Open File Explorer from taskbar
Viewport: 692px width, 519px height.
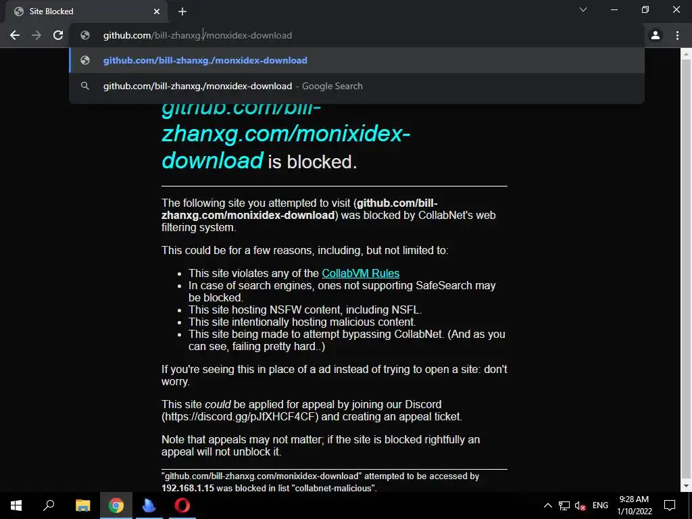pyautogui.click(x=82, y=505)
